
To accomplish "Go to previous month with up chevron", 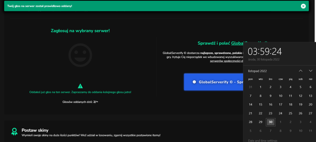I will coord(301,71).
